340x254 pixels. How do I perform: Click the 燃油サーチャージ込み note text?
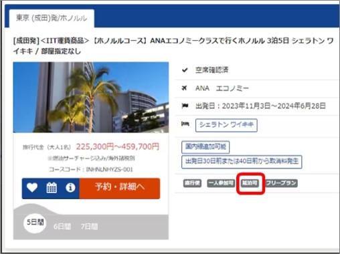coord(91,158)
